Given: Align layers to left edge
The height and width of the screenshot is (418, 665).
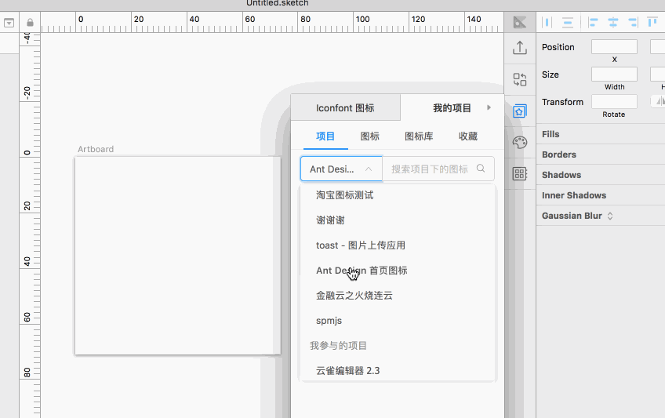Looking at the screenshot, I should click(x=593, y=22).
